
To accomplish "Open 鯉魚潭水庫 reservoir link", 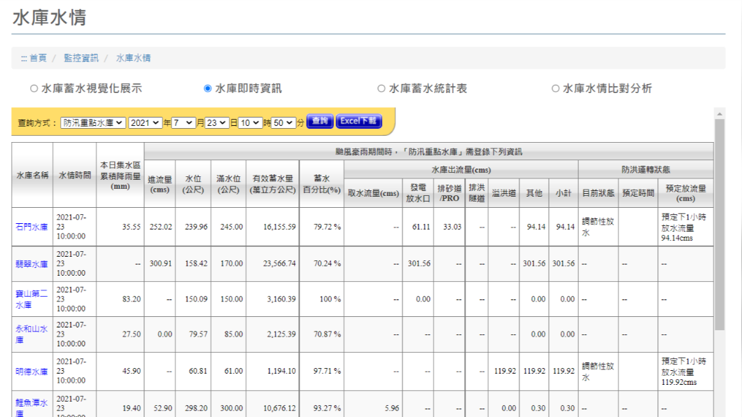I will [31, 407].
